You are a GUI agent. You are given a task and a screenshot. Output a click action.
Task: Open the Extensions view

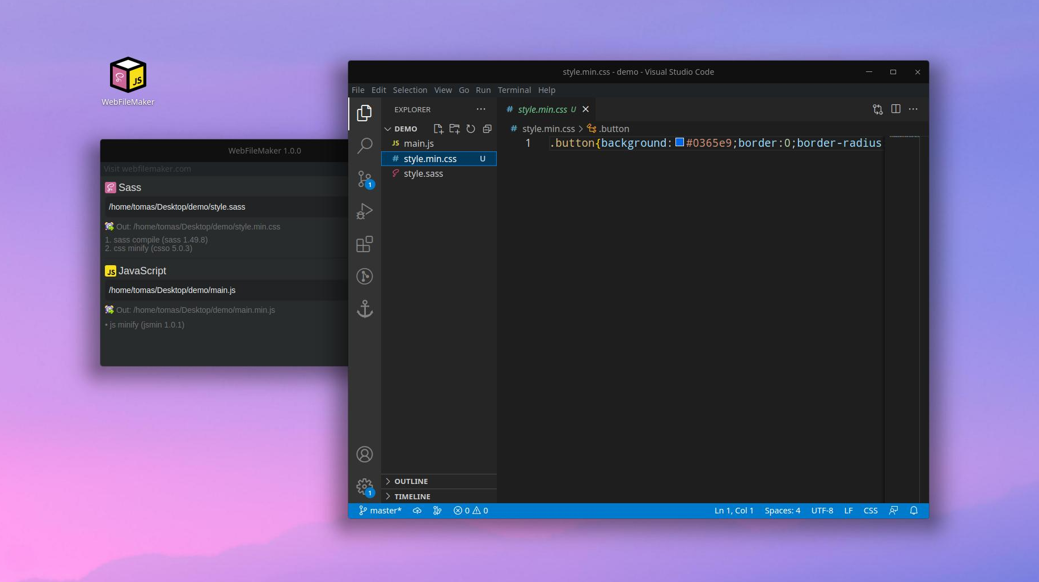[365, 244]
